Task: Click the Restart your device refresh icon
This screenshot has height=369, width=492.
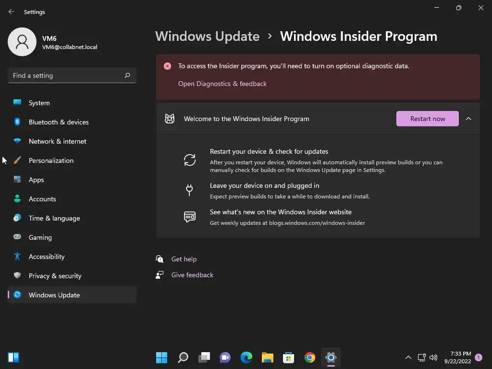Action: point(189,160)
